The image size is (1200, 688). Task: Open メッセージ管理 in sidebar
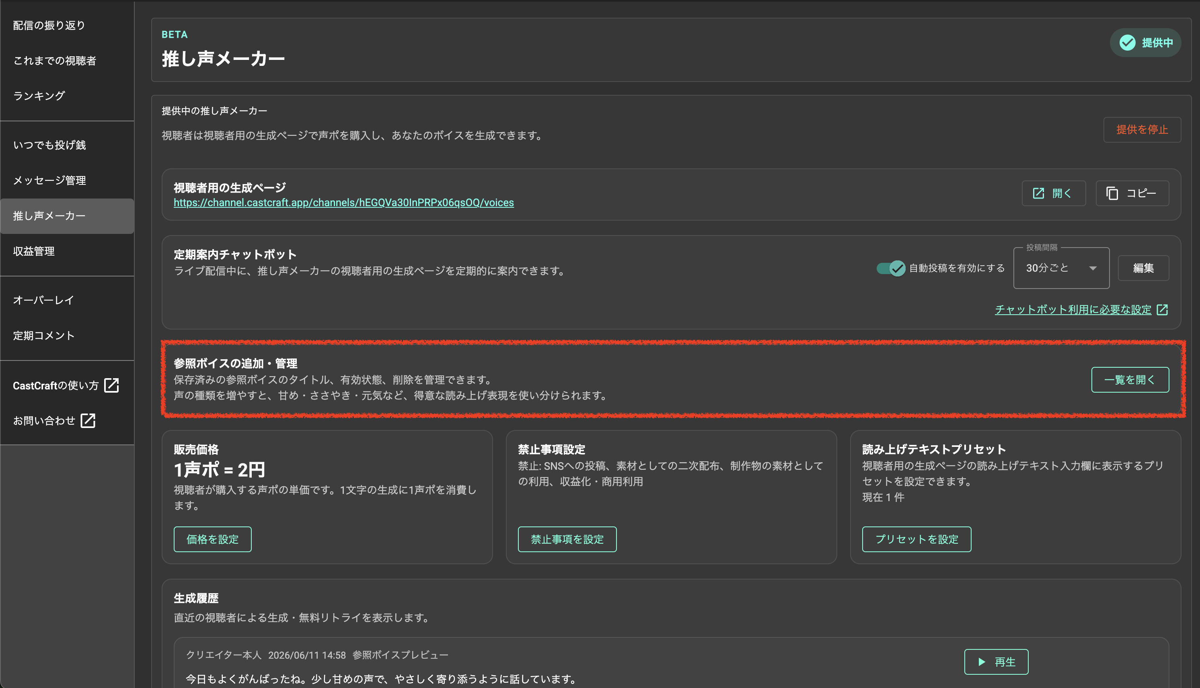tap(67, 180)
